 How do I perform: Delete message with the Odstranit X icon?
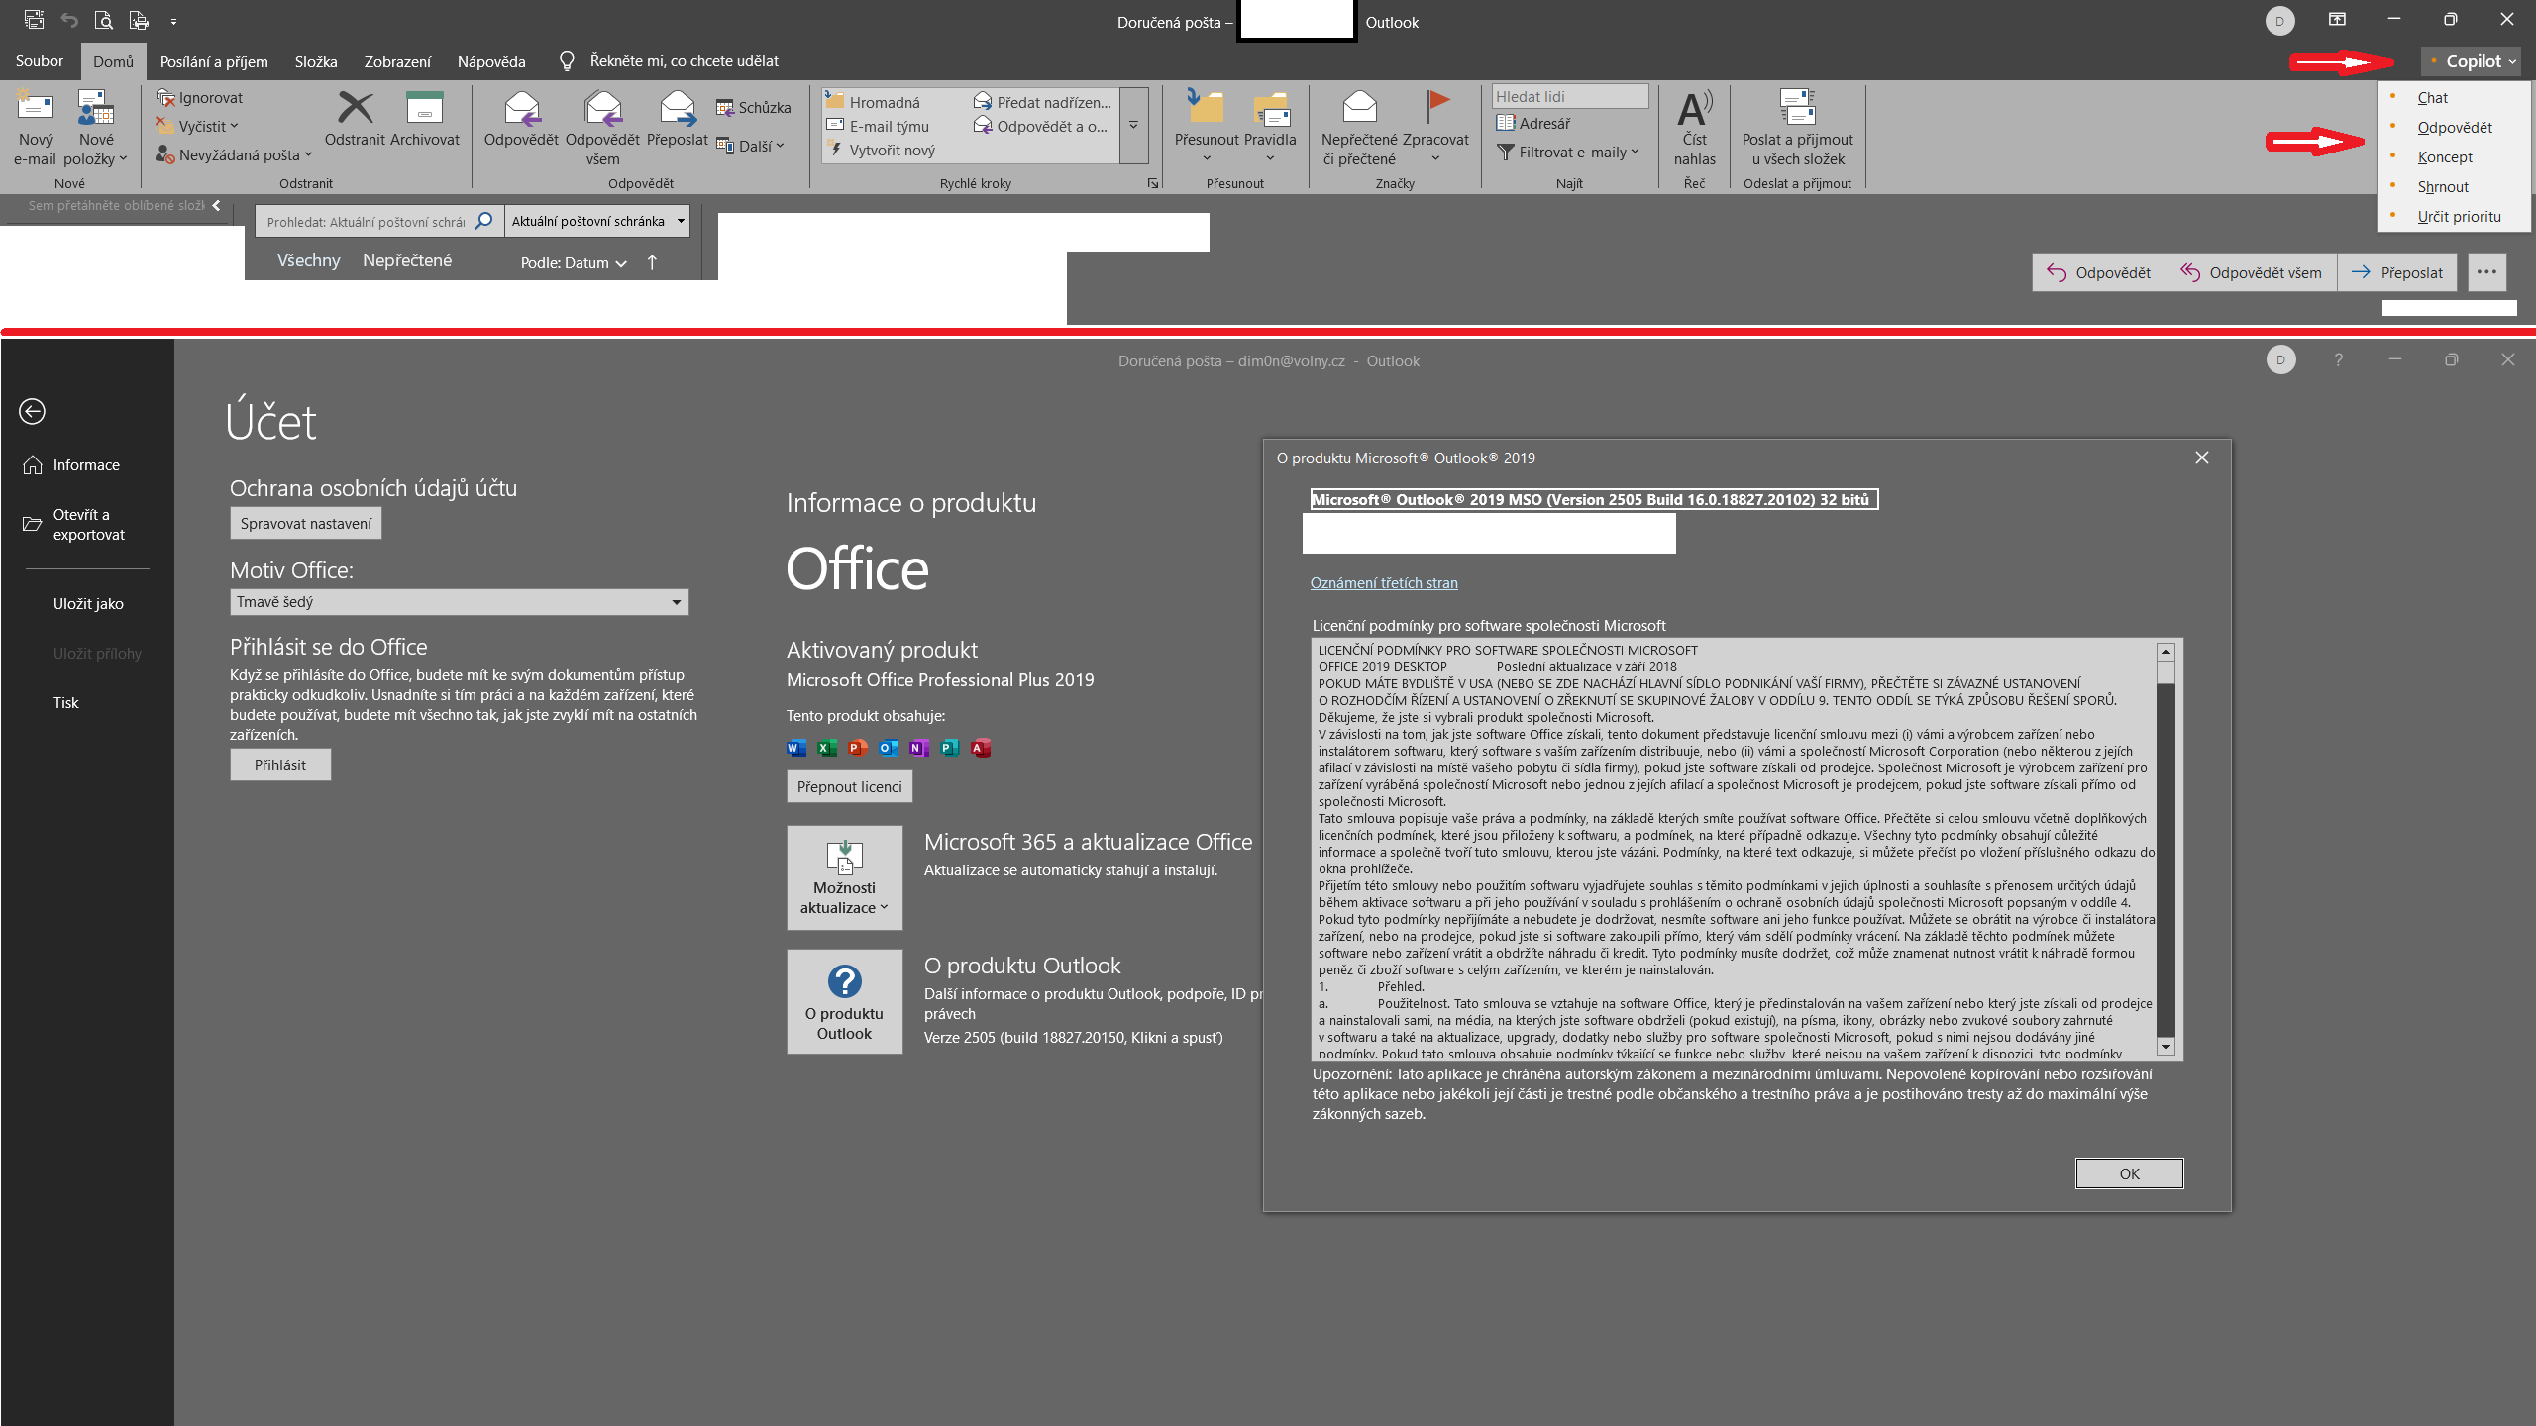coord(355,107)
